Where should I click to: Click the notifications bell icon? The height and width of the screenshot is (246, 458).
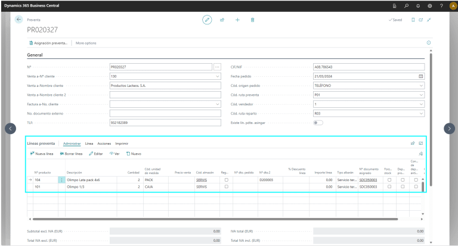(x=417, y=5)
